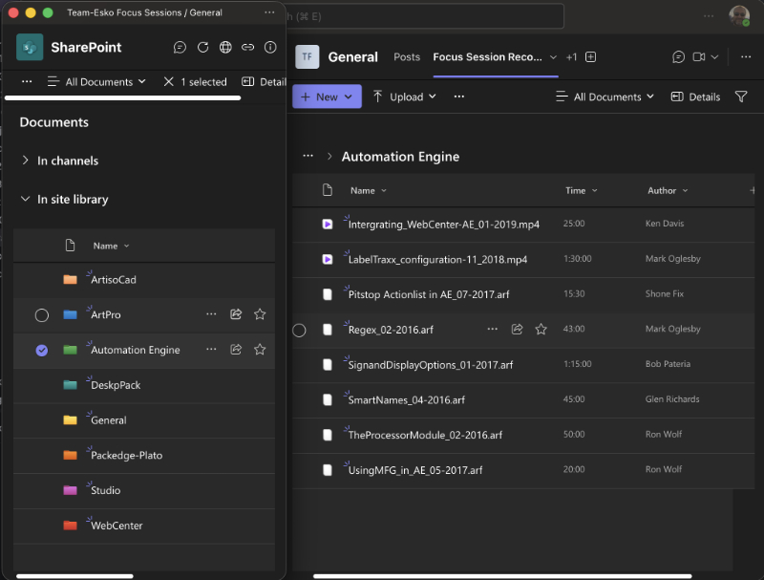Click horizontal scrollbar under SharePoint toolbar
The height and width of the screenshot is (580, 764).
coord(122,98)
